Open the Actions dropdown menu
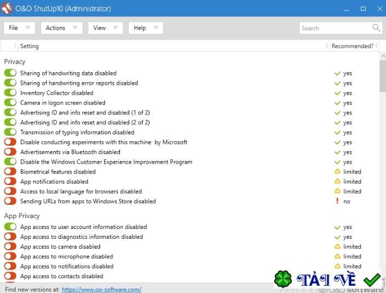The width and height of the screenshot is (386, 293). (x=61, y=28)
